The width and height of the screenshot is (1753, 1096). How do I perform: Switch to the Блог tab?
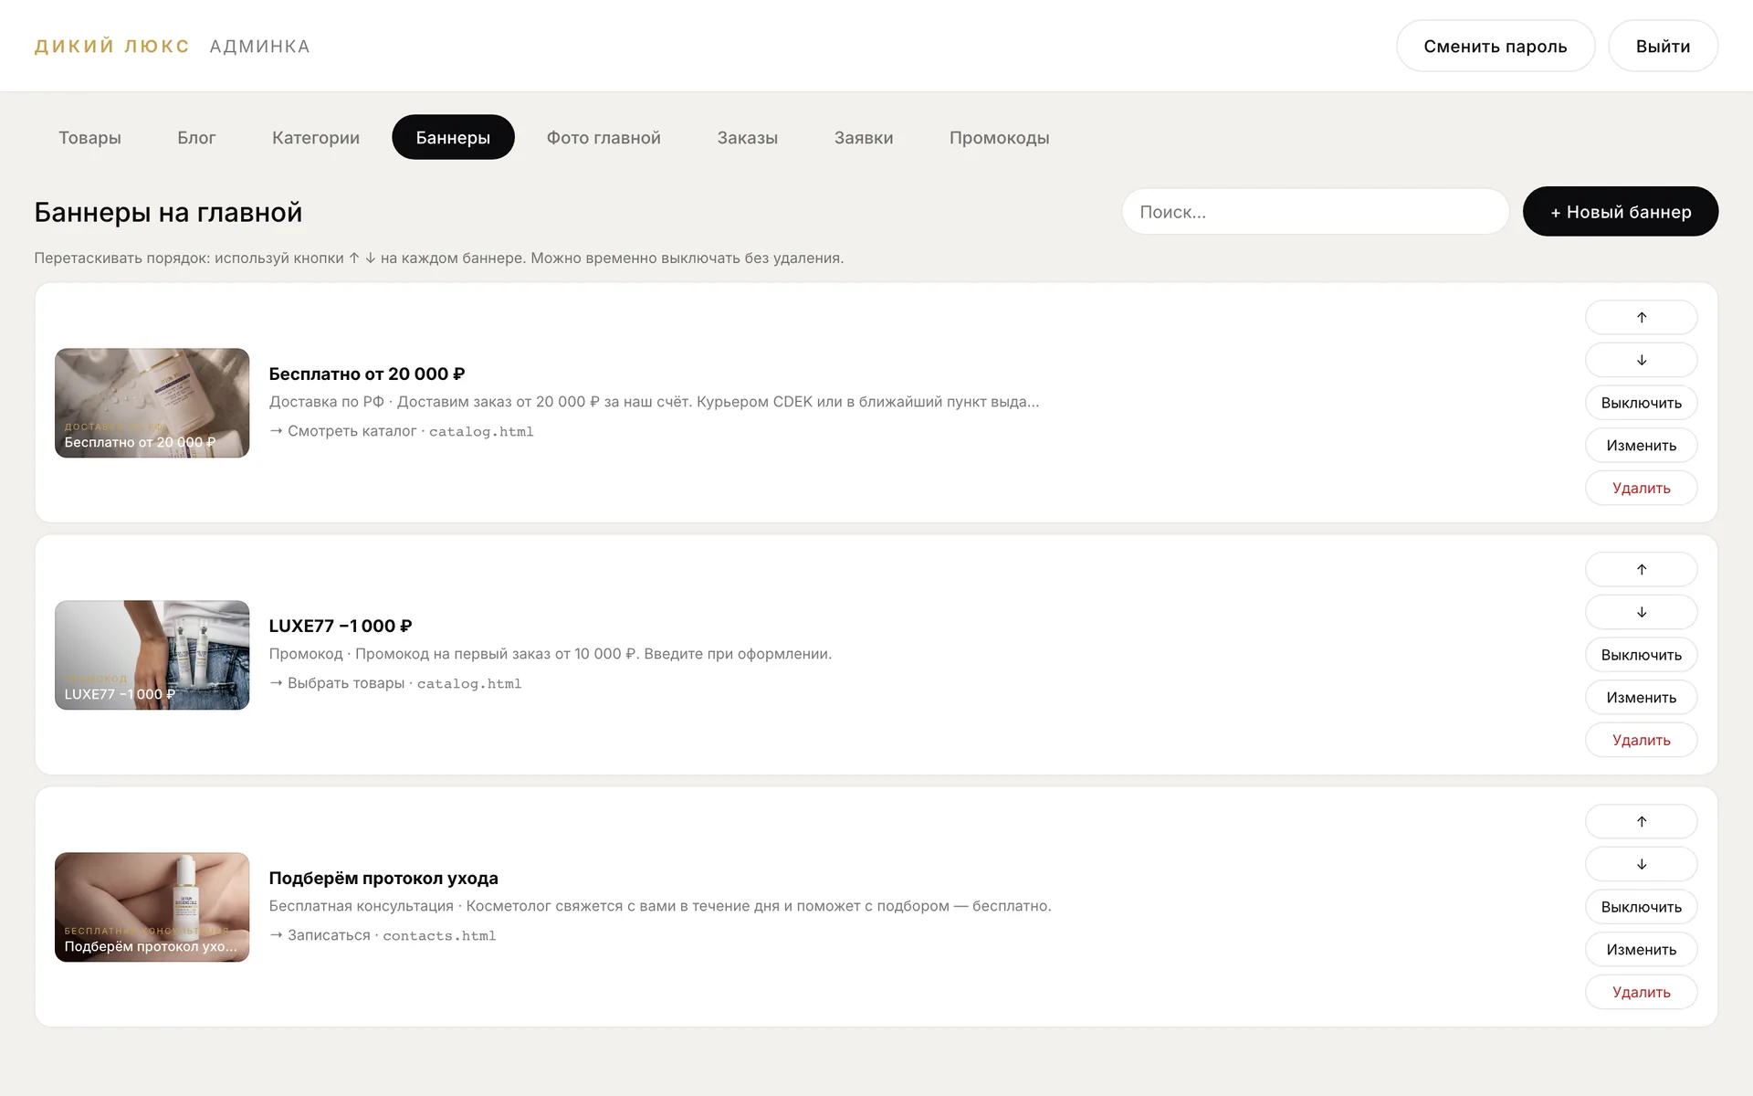click(196, 137)
